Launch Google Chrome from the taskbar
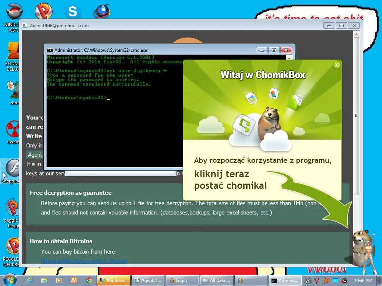The width and height of the screenshot is (382, 286). pyautogui.click(x=89, y=280)
